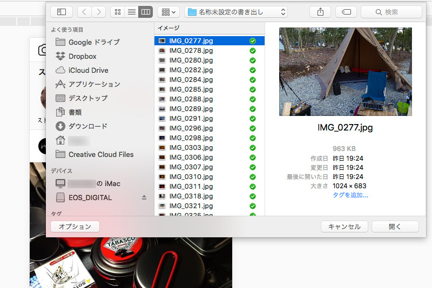Select file IMG_0277.jpg
432x288 pixels.
click(x=210, y=40)
